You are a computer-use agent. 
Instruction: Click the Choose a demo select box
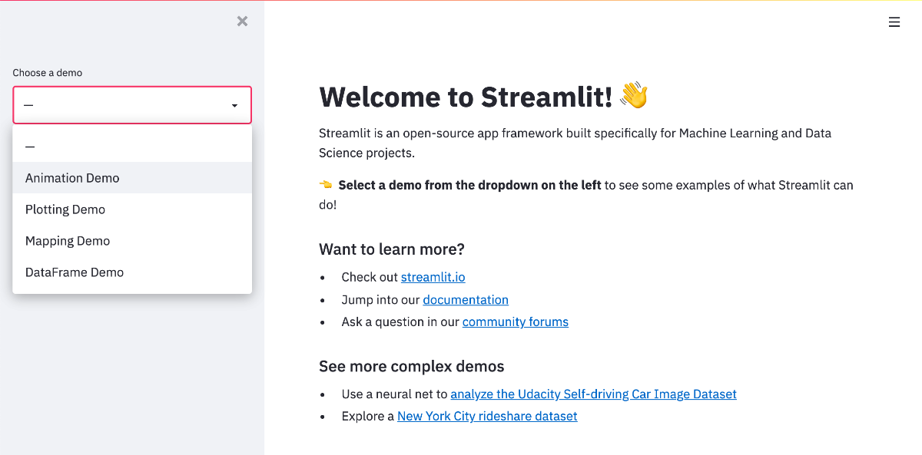click(x=132, y=105)
